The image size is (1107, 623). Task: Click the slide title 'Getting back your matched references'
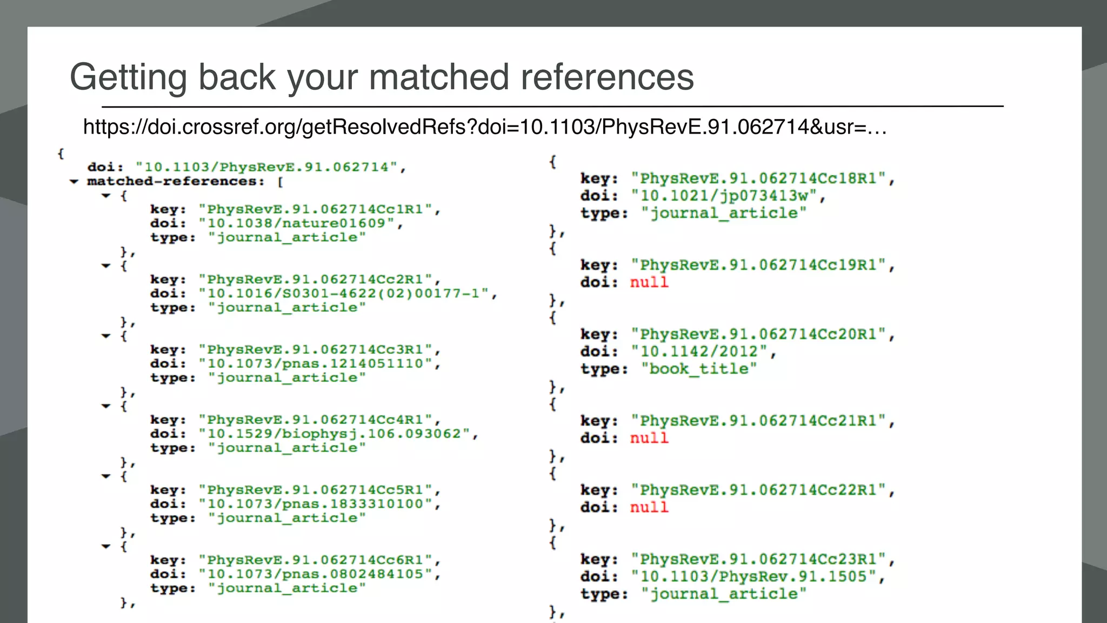coord(382,77)
